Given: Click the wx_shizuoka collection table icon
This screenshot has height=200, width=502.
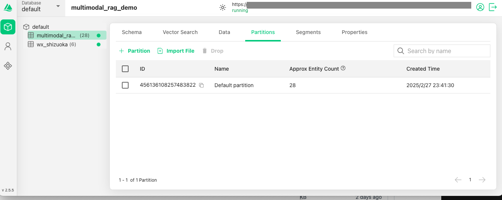Looking at the screenshot, I should click(31, 44).
